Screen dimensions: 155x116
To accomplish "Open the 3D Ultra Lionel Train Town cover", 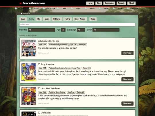I will [29, 96].
